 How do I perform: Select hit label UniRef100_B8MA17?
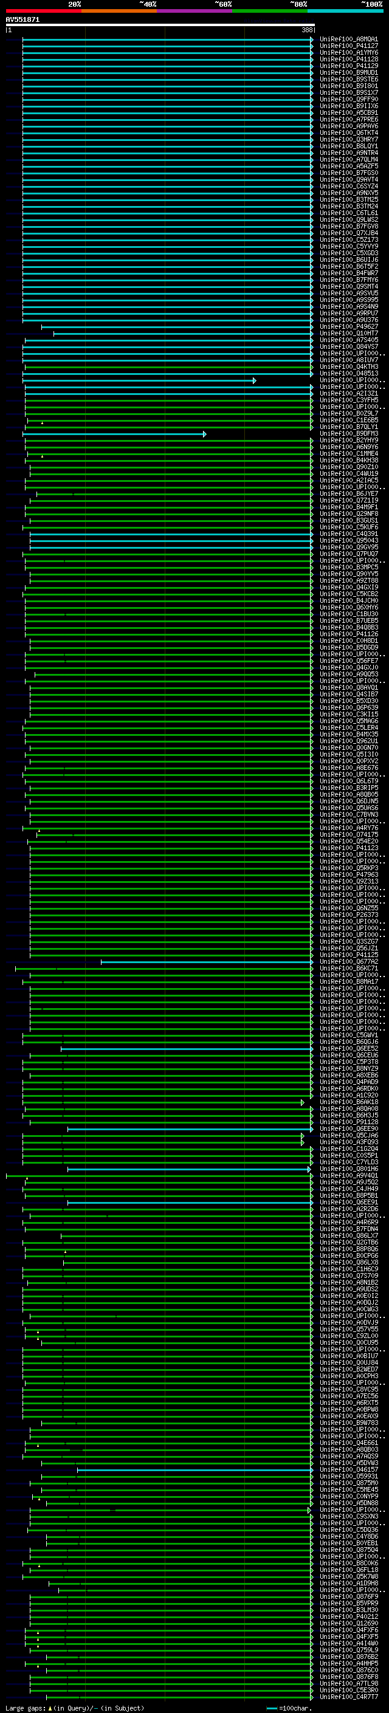[349, 981]
